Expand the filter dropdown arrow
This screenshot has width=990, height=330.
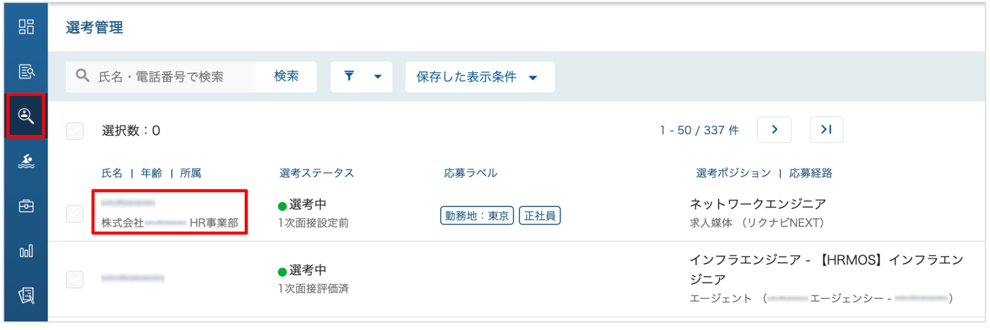(378, 77)
